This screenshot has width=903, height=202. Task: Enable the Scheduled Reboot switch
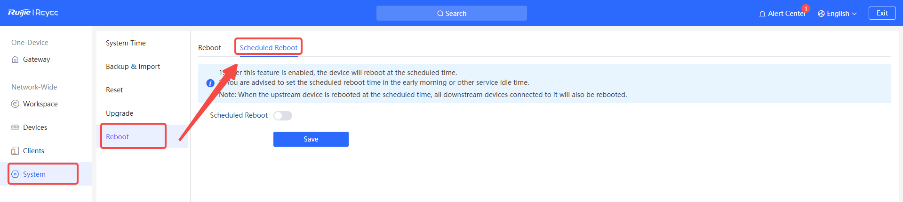point(282,116)
